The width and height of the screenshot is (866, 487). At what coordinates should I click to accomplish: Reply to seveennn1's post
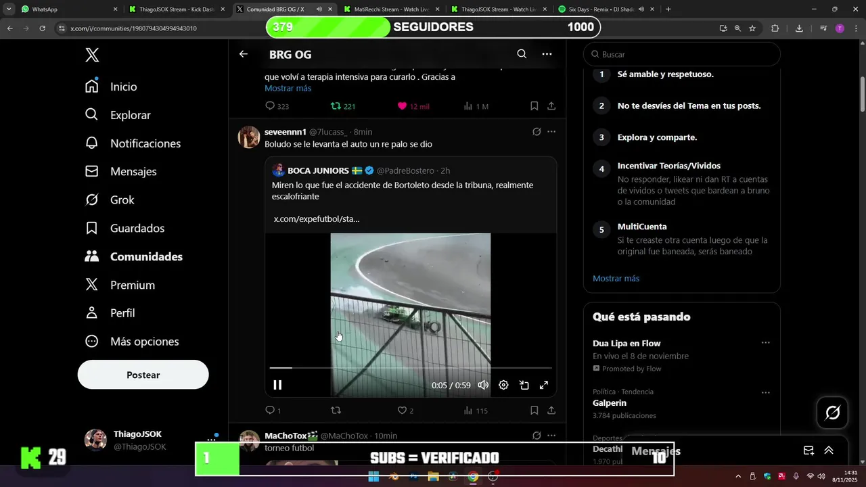click(273, 411)
